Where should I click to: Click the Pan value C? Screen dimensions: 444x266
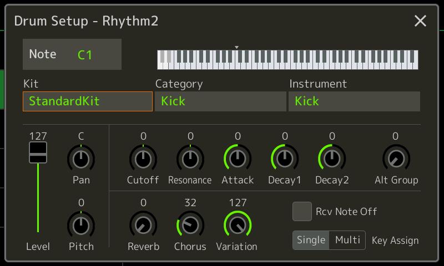(x=81, y=136)
